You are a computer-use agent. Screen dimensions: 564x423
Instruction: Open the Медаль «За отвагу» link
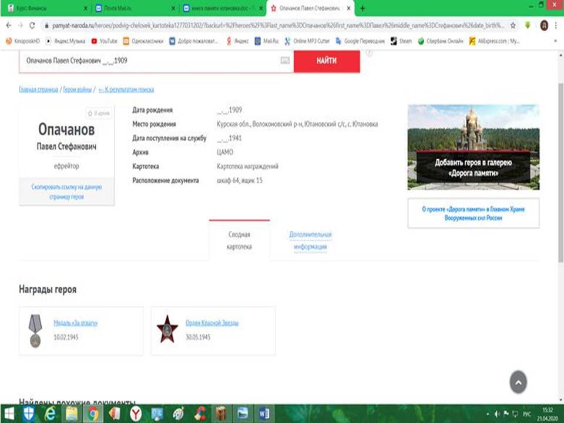click(x=76, y=323)
